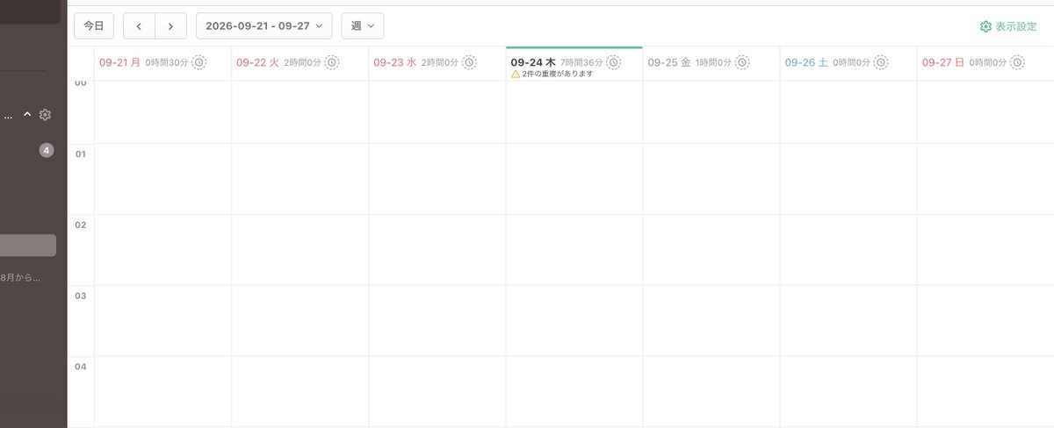Select the 09-24 木 day header
The height and width of the screenshot is (428, 1054).
pyautogui.click(x=533, y=62)
